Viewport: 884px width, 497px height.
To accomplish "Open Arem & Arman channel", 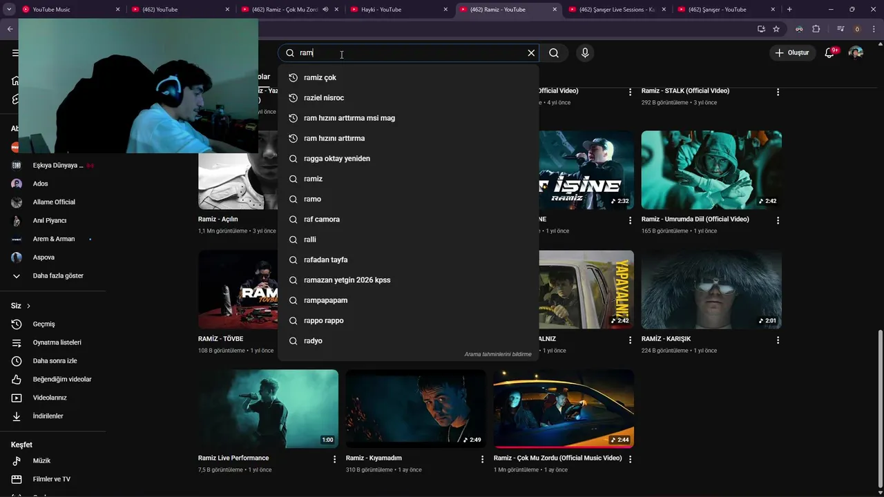I will [x=53, y=239].
